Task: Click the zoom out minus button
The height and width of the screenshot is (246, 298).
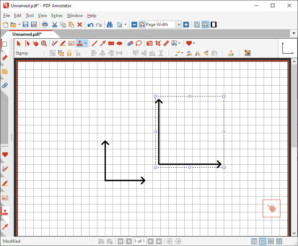Action: [134, 25]
